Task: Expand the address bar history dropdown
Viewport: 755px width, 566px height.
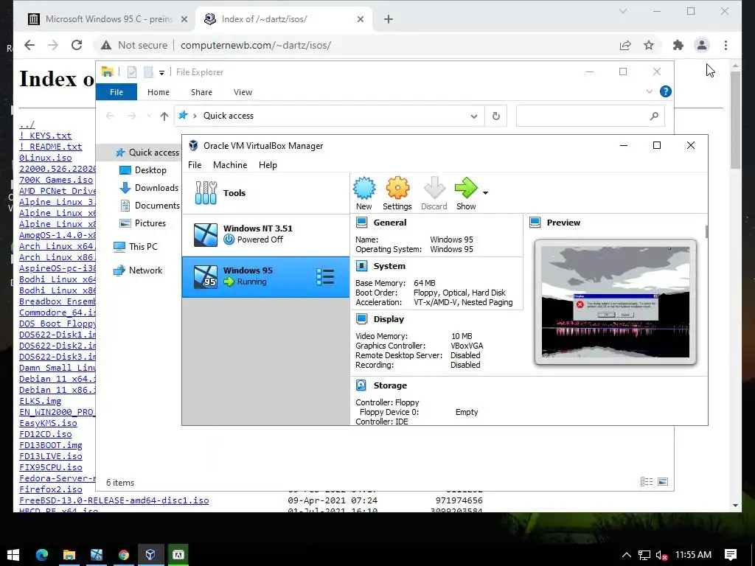Action: 474,116
